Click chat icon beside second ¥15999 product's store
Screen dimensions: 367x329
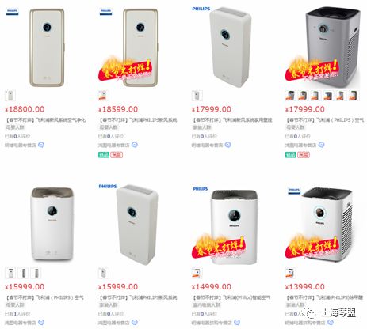pos(135,322)
